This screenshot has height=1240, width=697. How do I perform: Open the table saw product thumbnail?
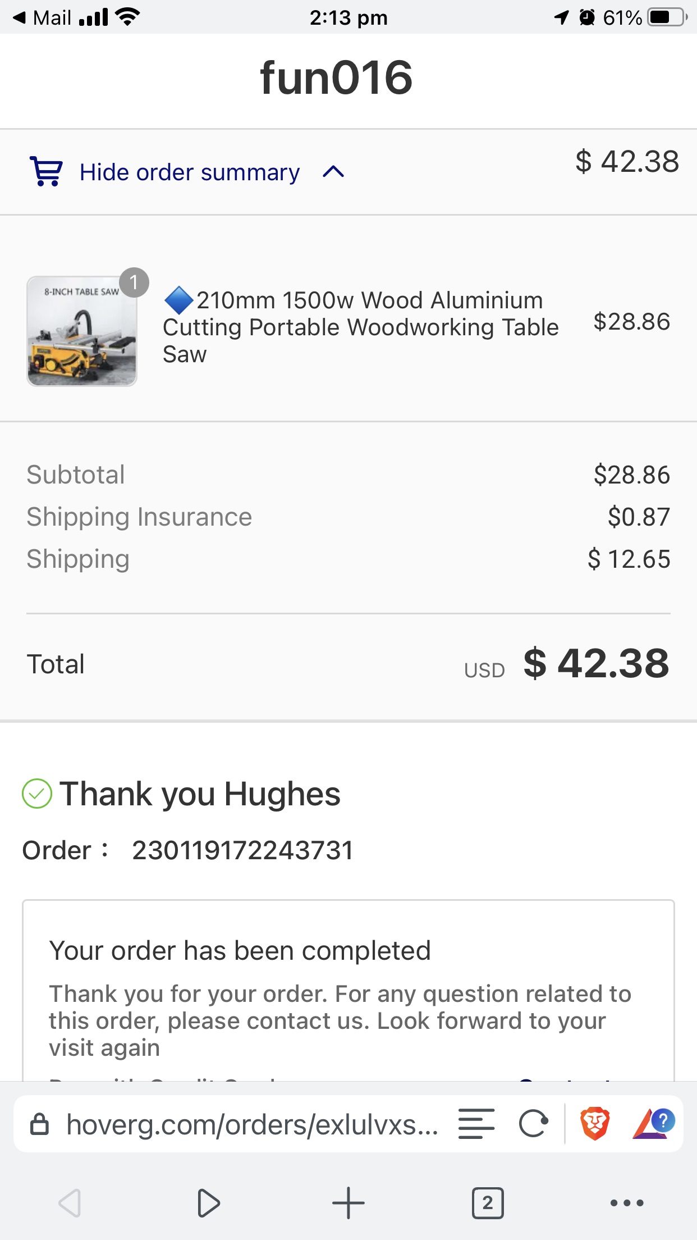[82, 331]
